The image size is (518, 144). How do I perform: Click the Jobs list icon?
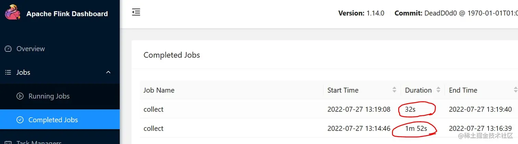[8, 72]
